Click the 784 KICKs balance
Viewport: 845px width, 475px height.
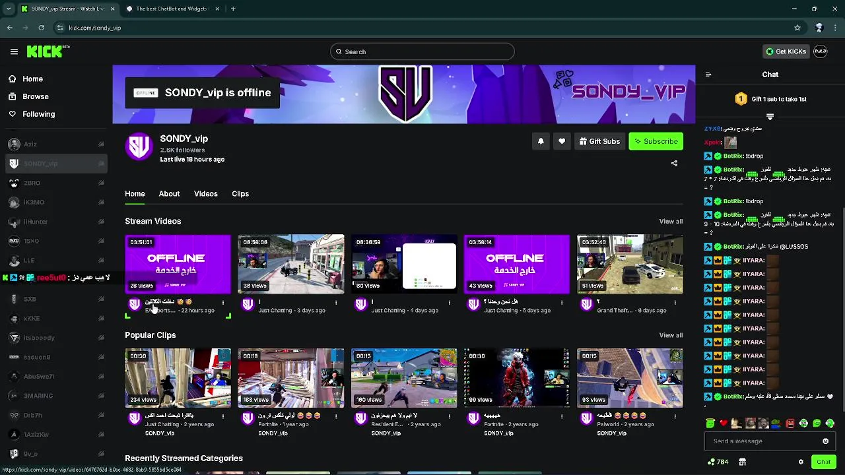pyautogui.click(x=718, y=462)
